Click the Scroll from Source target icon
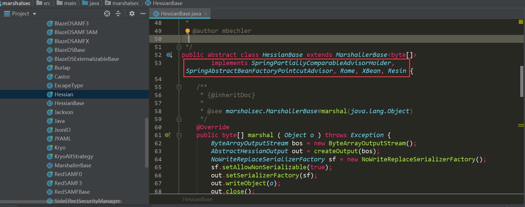Viewport: 525px width, 207px height. pyautogui.click(x=107, y=14)
